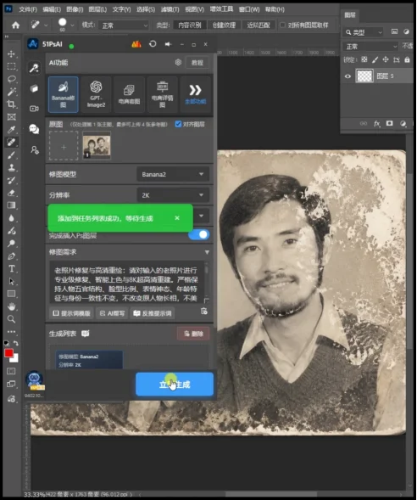Hide 图层 5 with the eye icon
The height and width of the screenshot is (500, 417).
coord(347,76)
